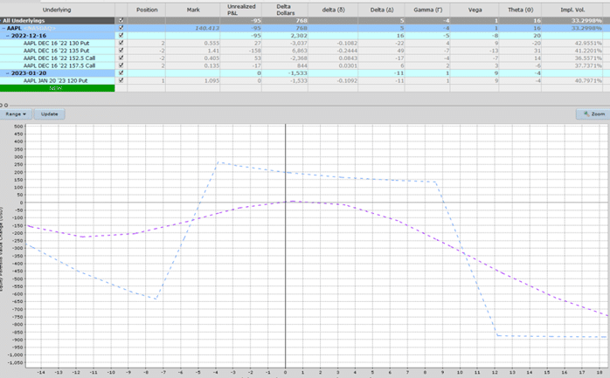Click the 2,302 delta dollars cell
Viewport: 610px width, 378px height.
coord(299,36)
